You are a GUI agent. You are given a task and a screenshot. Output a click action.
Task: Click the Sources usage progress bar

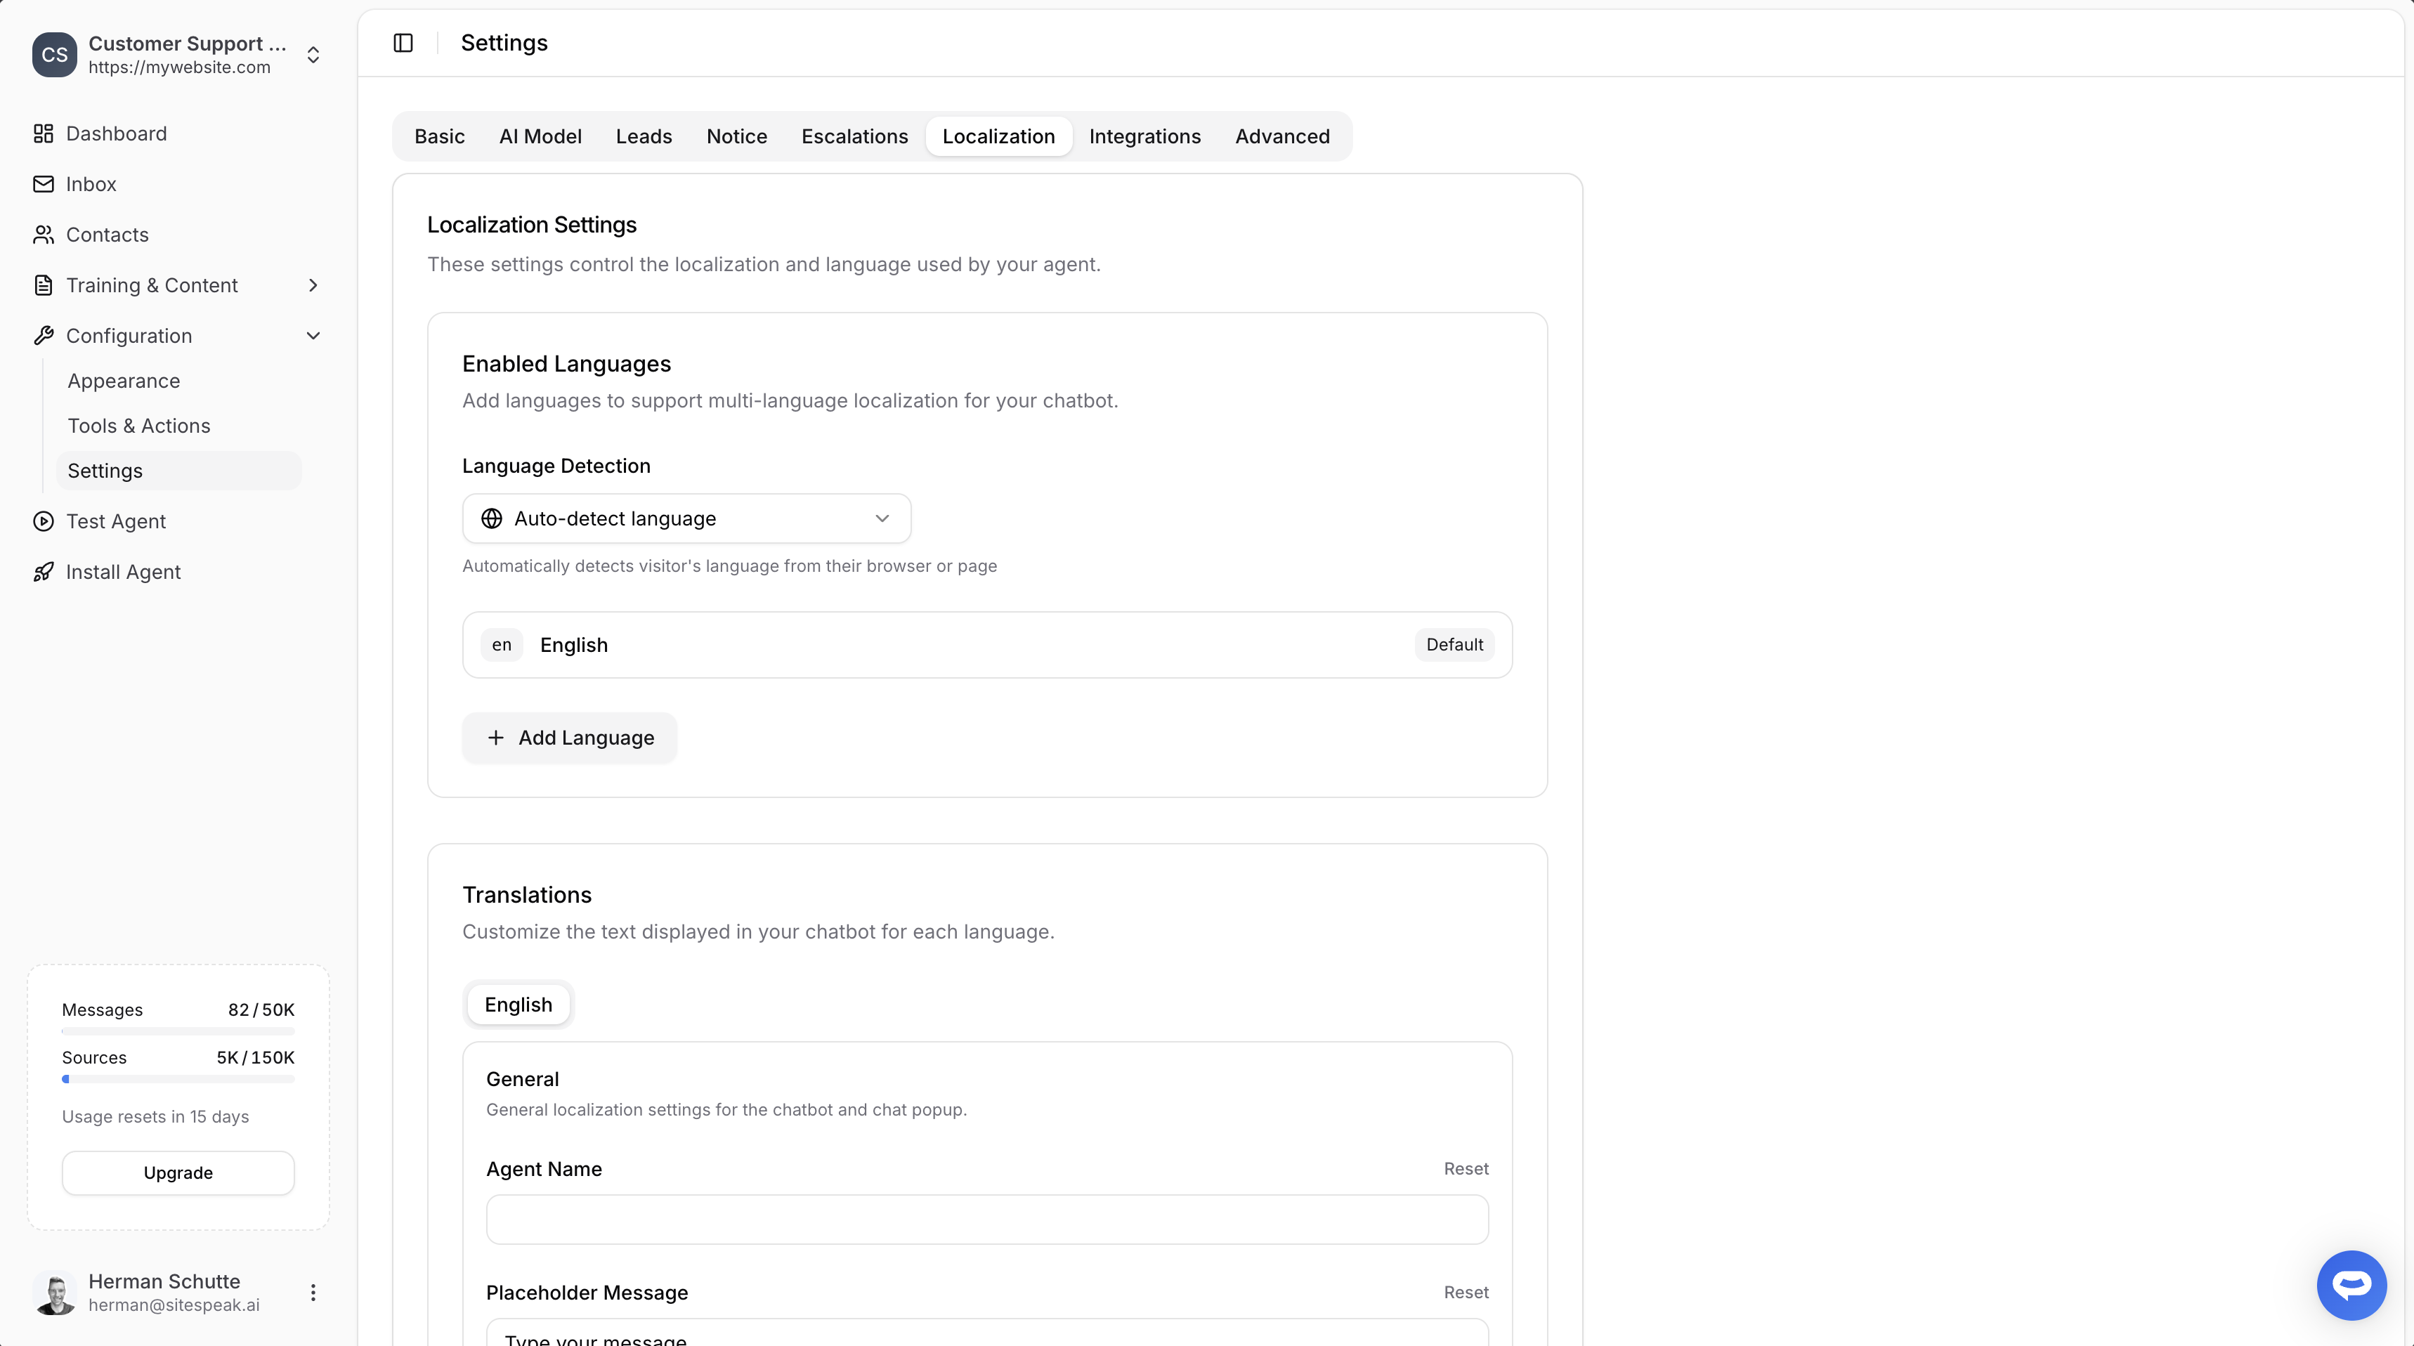(x=177, y=1079)
